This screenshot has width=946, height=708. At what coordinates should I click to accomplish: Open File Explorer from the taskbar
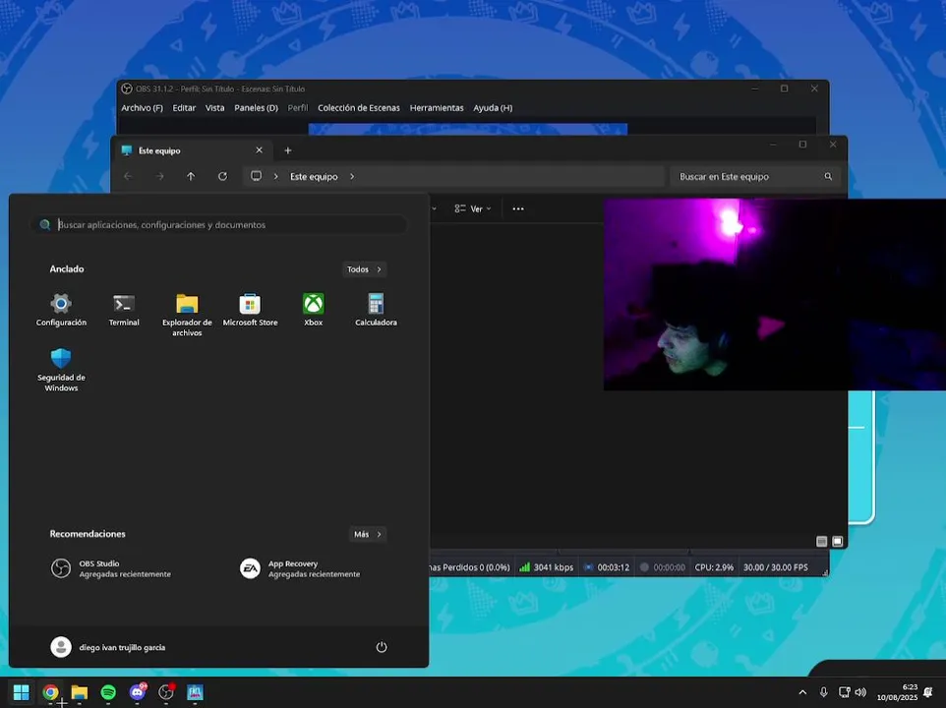(79, 692)
